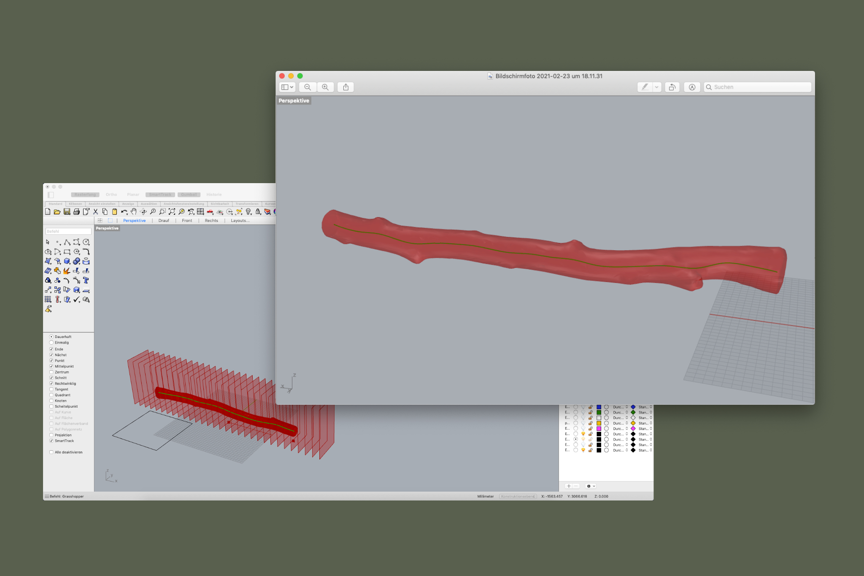Click the Explode tool icon
Image resolution: width=864 pixels, height=576 pixels.
click(67, 271)
